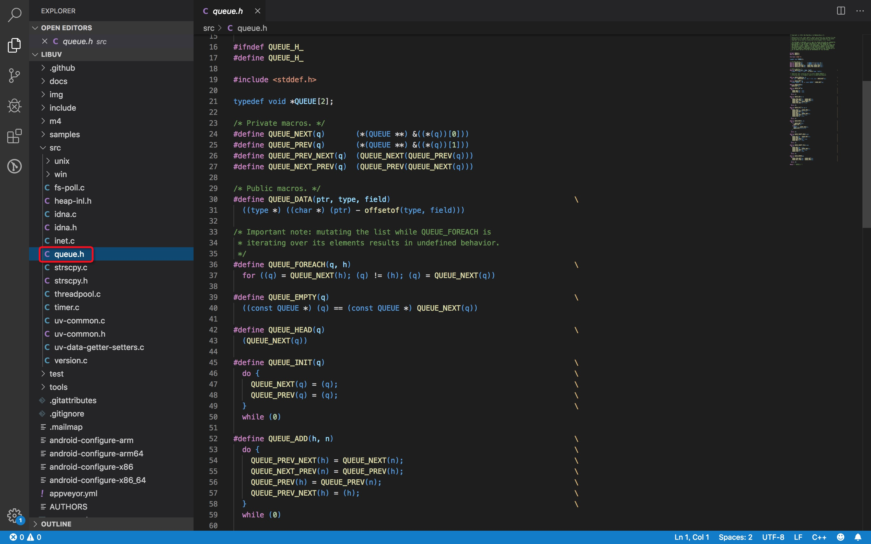This screenshot has width=871, height=544.
Task: Collapse the OPEN EDITORS section
Action: [x=66, y=28]
